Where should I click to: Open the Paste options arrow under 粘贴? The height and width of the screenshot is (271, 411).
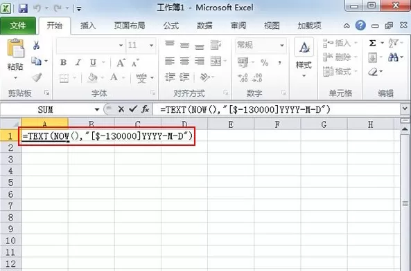pos(15,77)
